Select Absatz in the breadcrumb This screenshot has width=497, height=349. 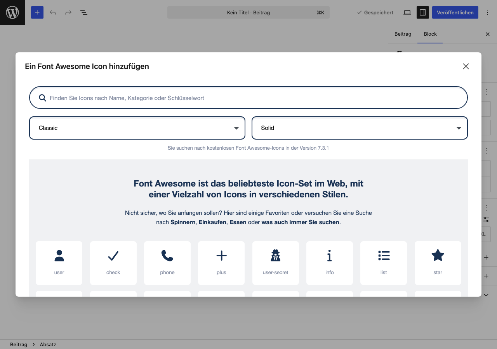click(48, 344)
